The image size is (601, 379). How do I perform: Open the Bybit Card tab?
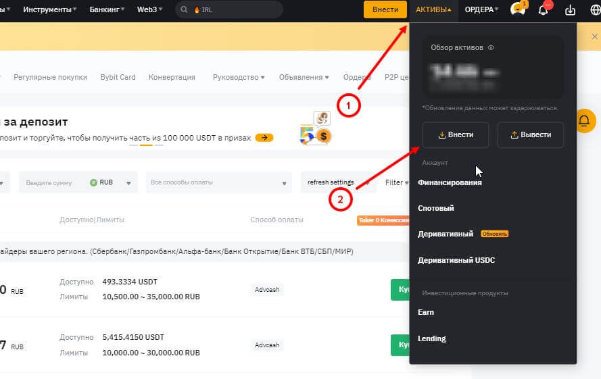coord(118,77)
